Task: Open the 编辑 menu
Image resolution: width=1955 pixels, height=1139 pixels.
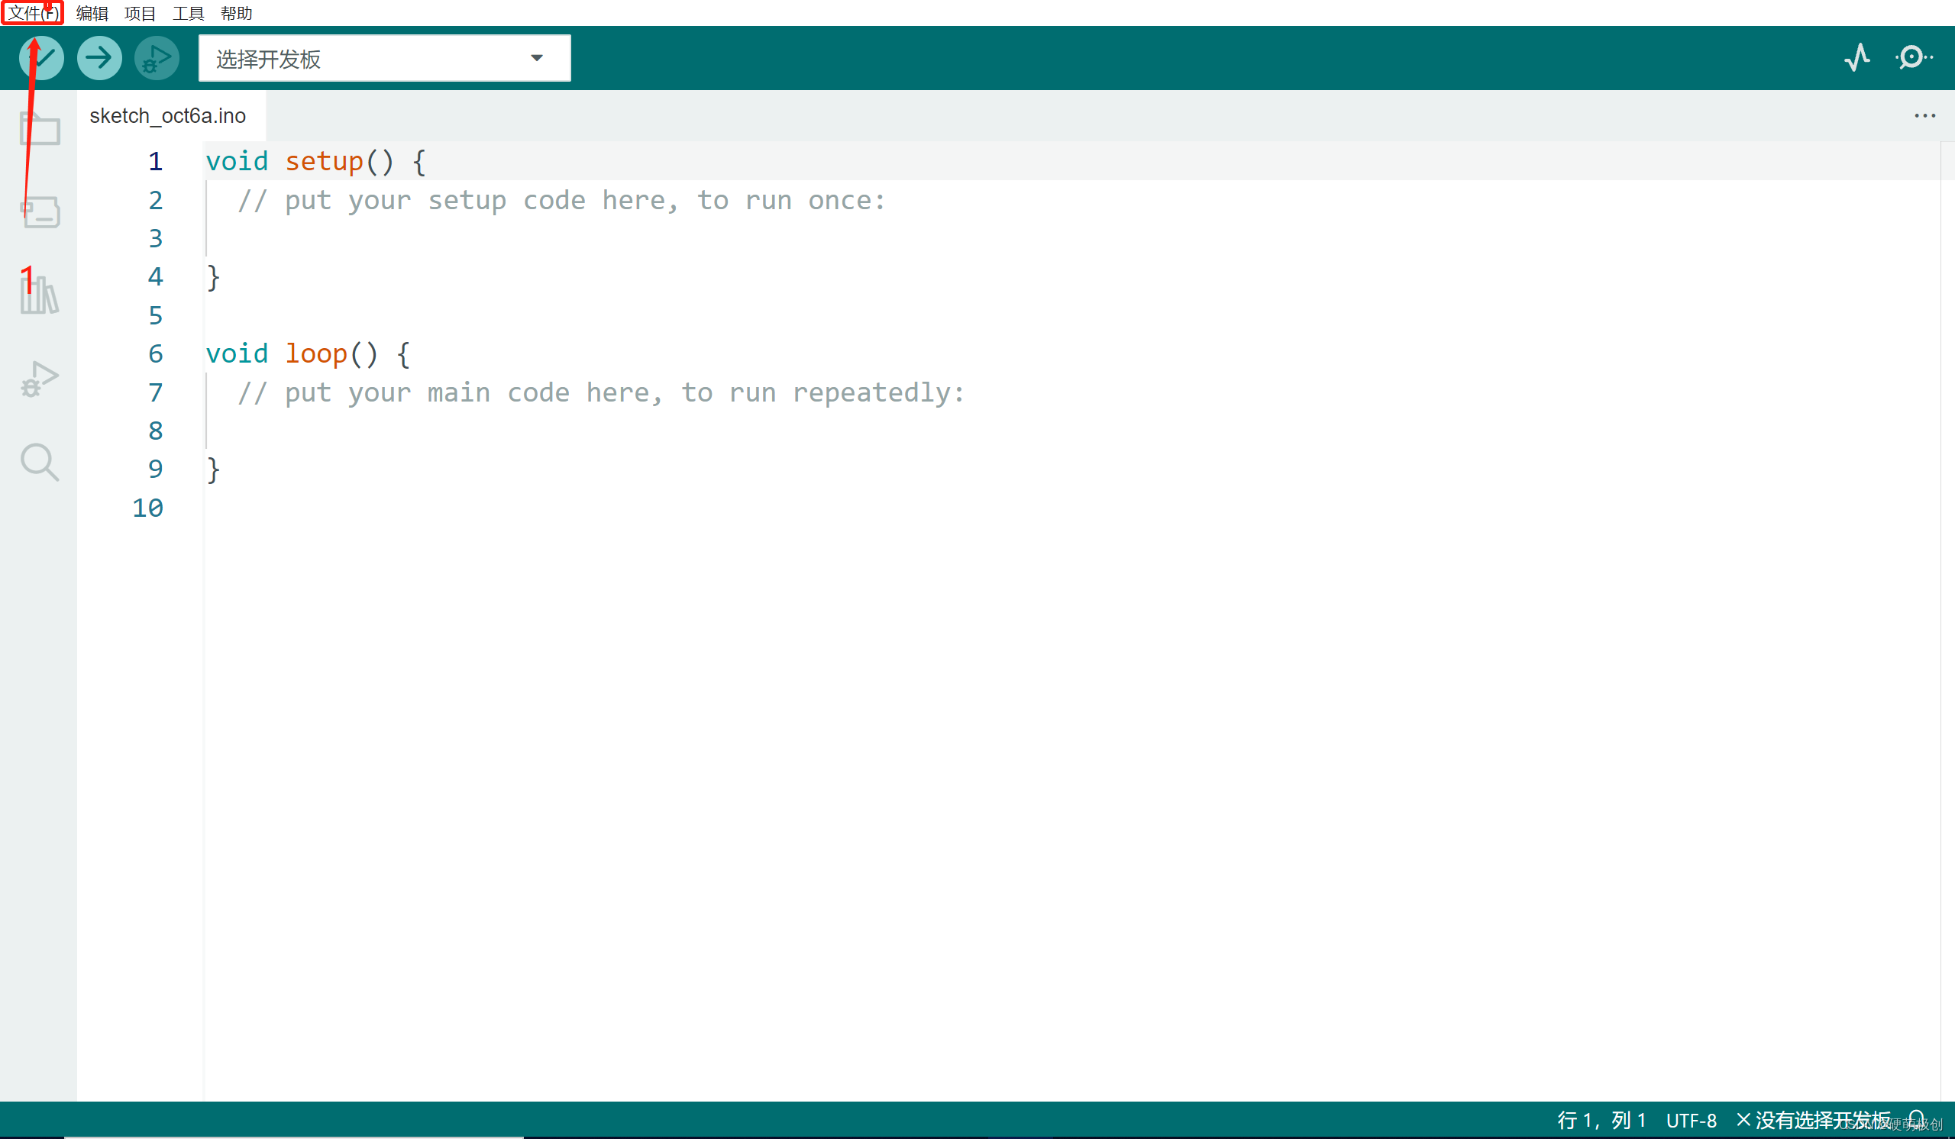Action: 92,13
